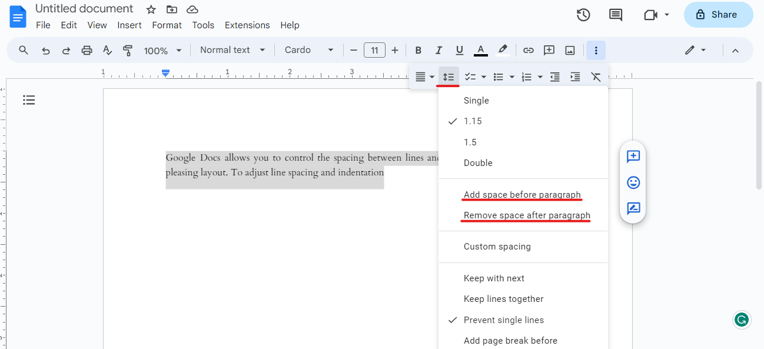Click the add emoji reaction icon
This screenshot has height=349, width=764.
[633, 182]
